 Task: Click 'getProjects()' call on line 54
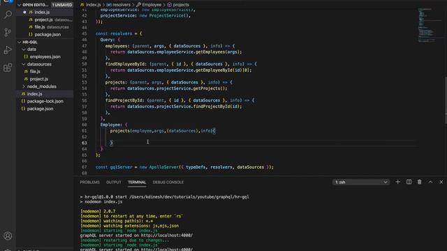tap(210, 89)
